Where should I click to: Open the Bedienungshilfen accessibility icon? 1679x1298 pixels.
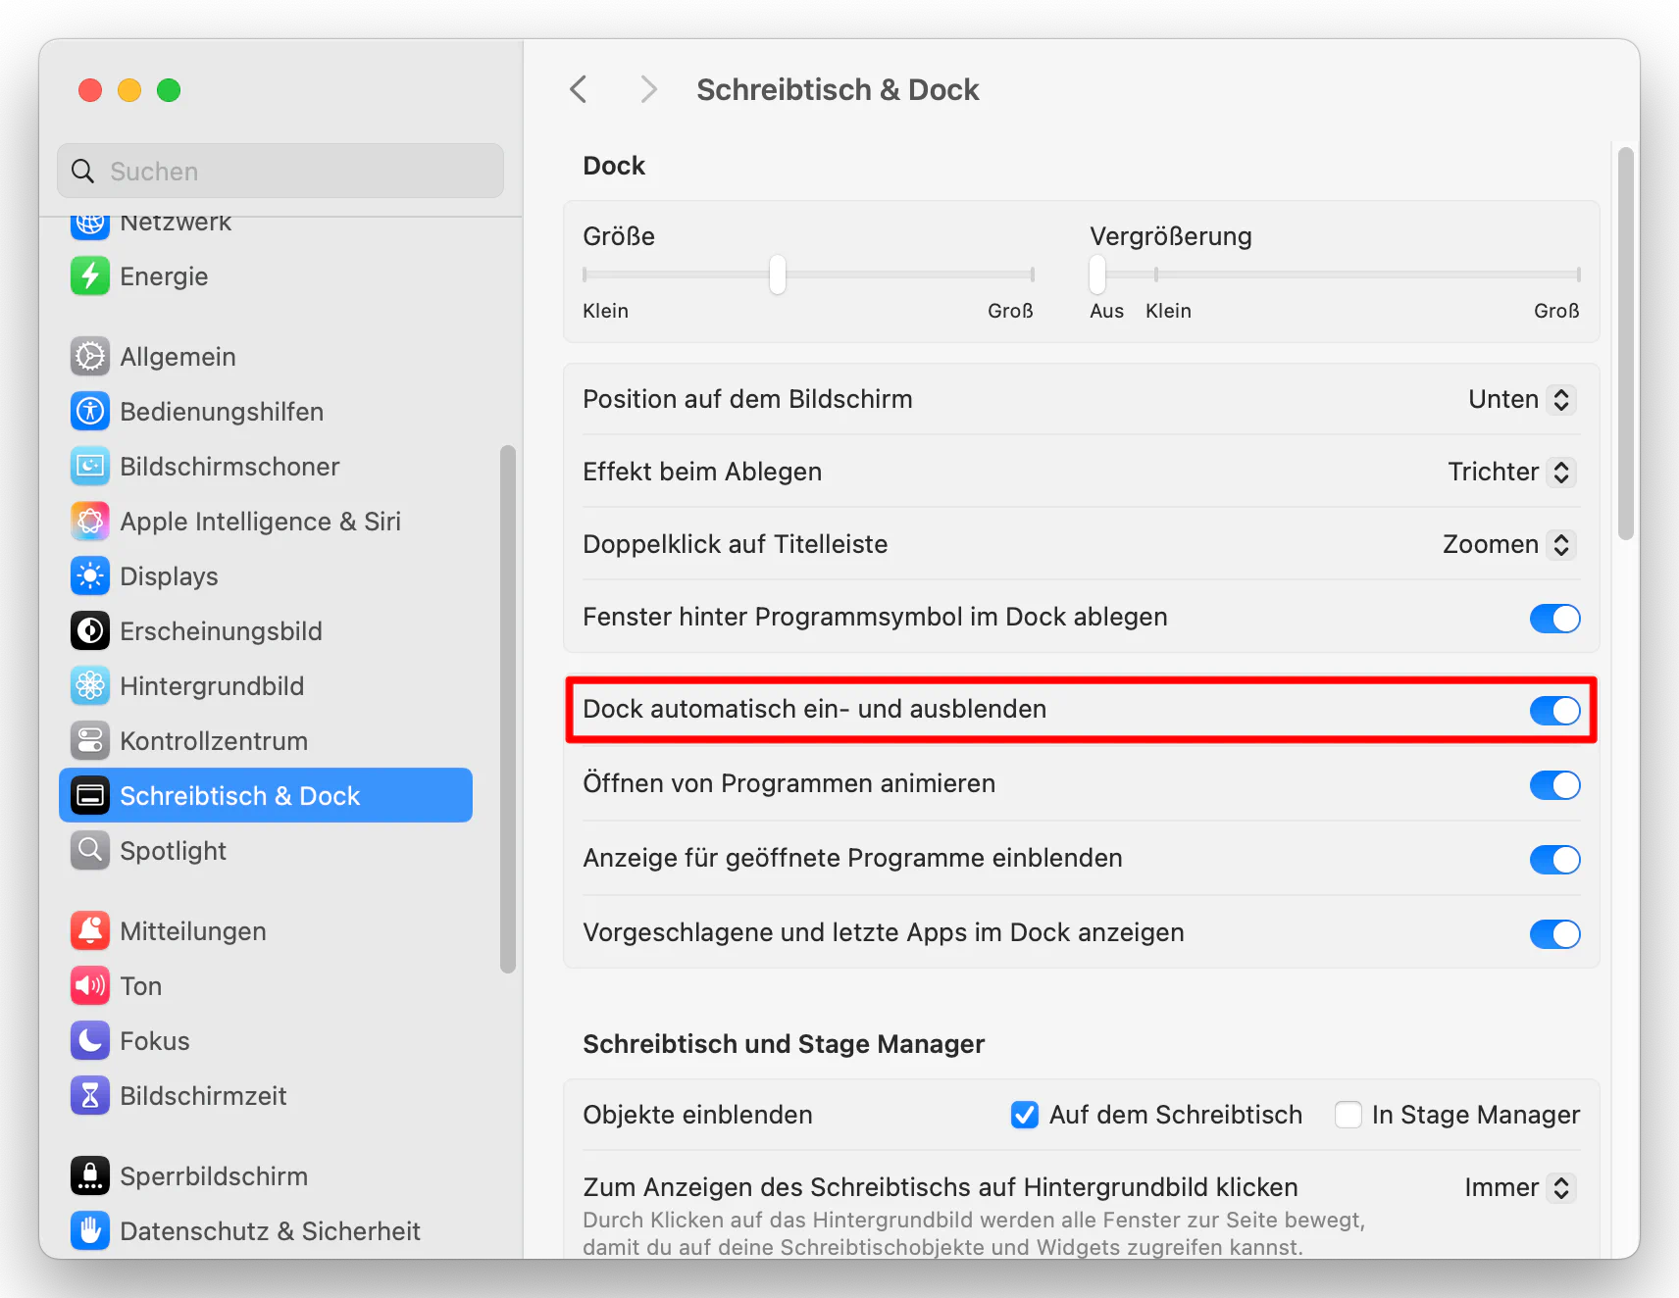90,412
